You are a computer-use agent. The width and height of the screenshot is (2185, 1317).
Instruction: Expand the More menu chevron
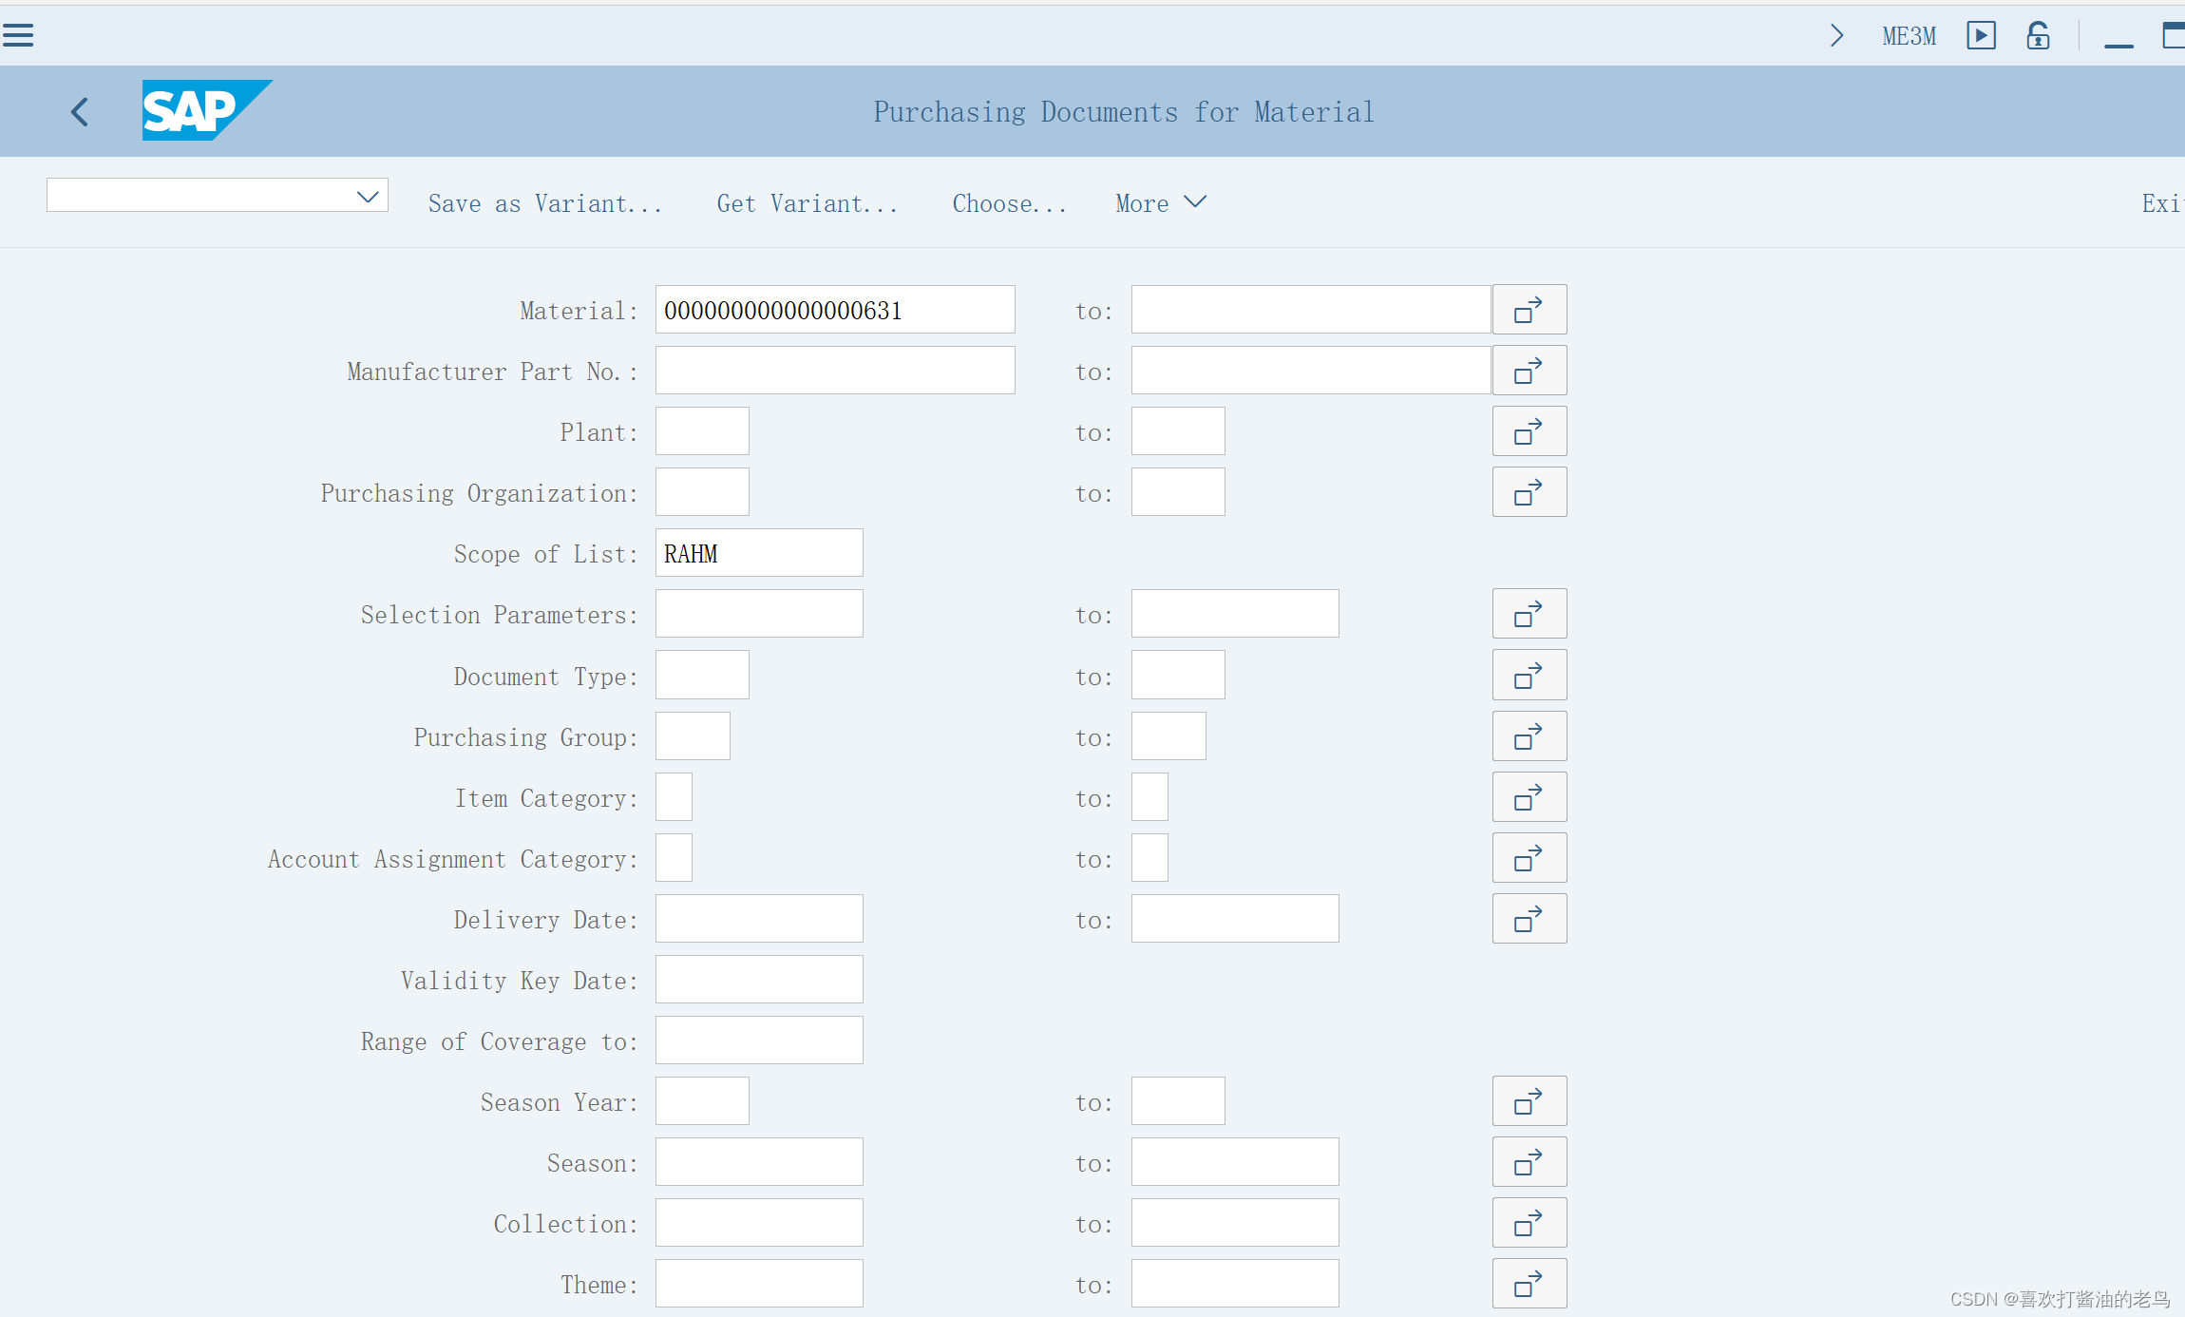pos(1195,201)
